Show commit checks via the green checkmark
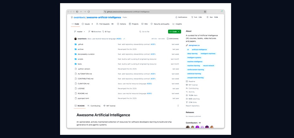Screen dimensions: 294x138 pos(124,39)
